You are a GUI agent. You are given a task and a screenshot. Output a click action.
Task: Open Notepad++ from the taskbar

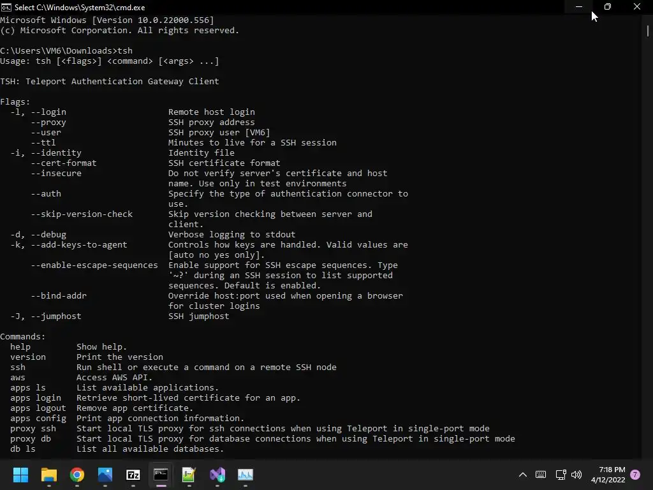click(189, 475)
